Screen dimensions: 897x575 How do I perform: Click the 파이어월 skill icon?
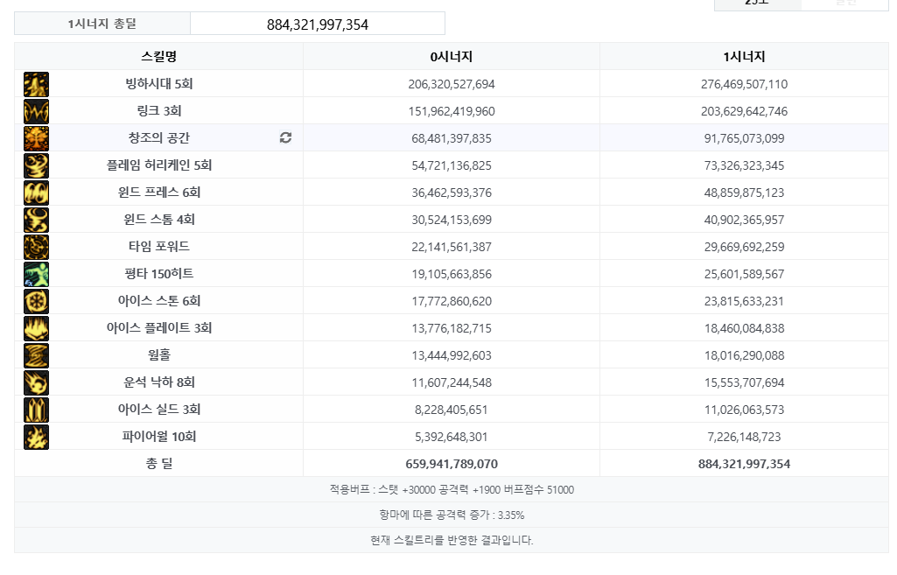click(x=37, y=437)
